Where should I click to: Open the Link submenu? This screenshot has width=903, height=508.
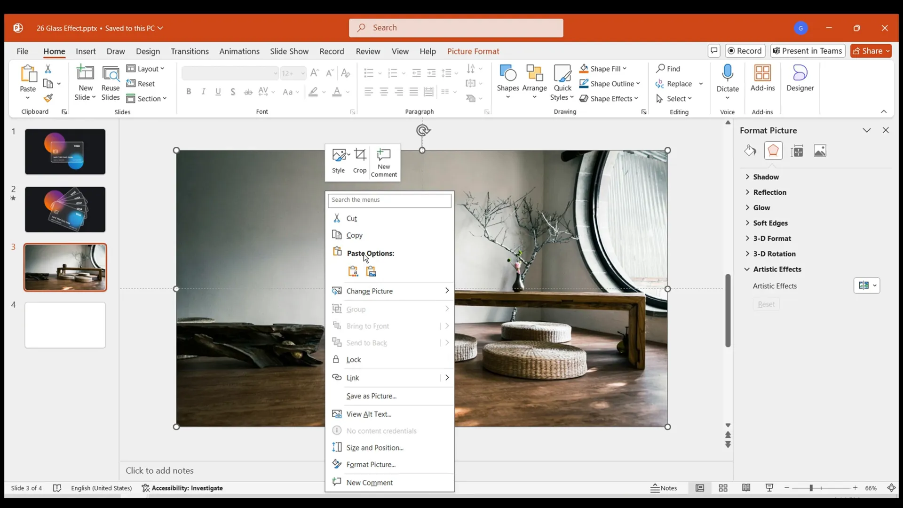pyautogui.click(x=389, y=378)
